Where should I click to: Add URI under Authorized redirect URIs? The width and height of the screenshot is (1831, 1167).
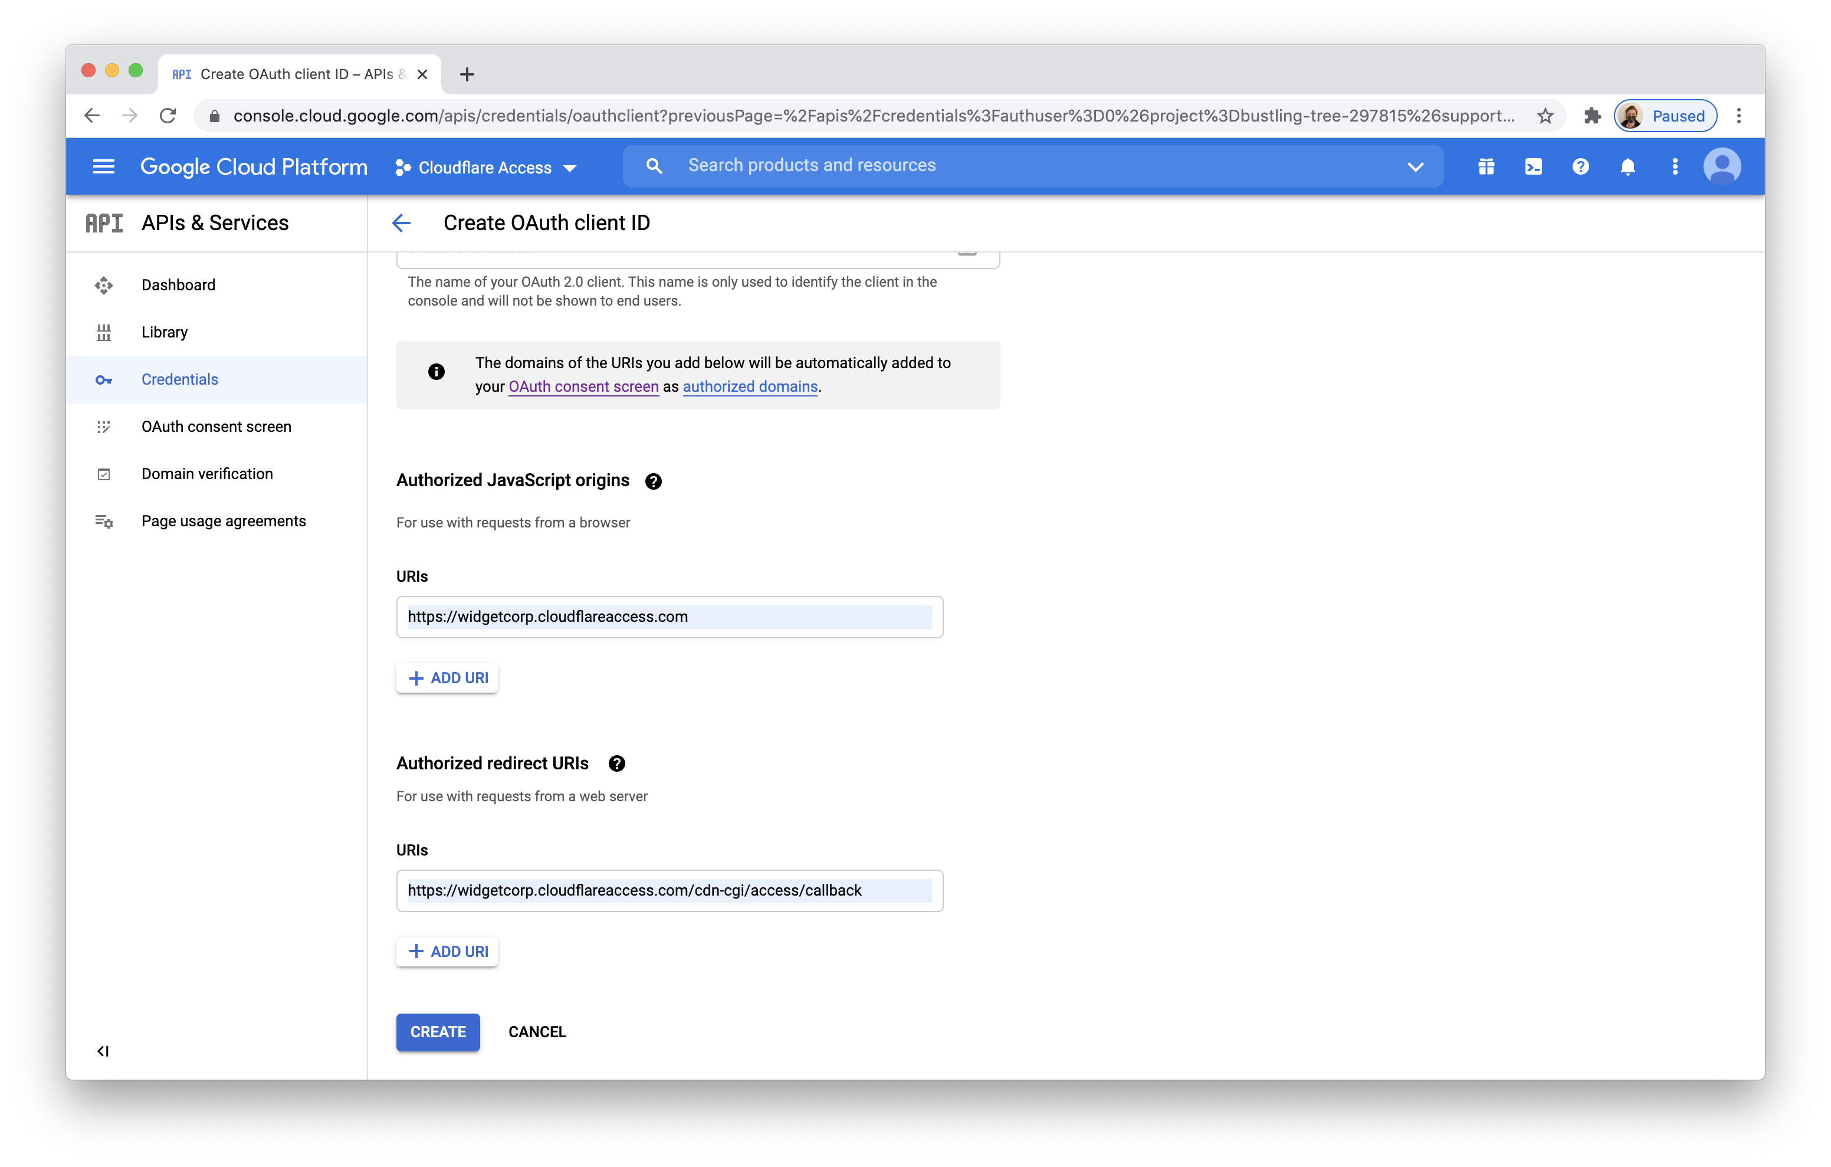coord(447,952)
